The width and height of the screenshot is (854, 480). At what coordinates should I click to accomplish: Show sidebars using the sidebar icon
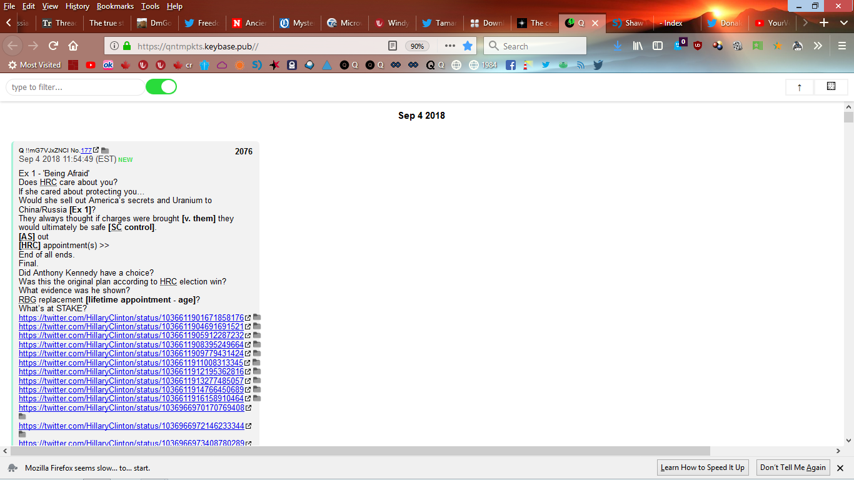(658, 46)
